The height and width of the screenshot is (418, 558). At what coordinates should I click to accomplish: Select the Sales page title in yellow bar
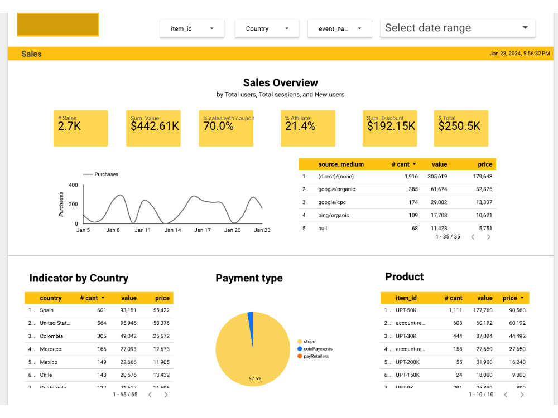[31, 54]
